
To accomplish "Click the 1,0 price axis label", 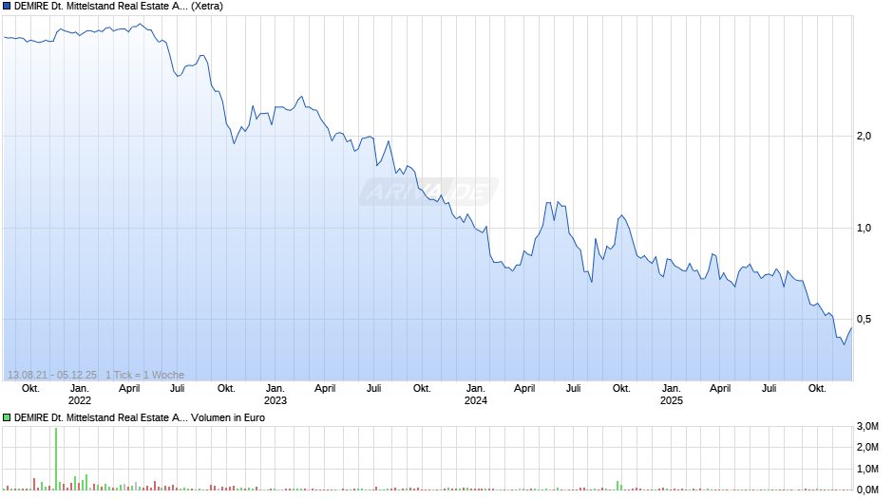I will click(x=864, y=228).
